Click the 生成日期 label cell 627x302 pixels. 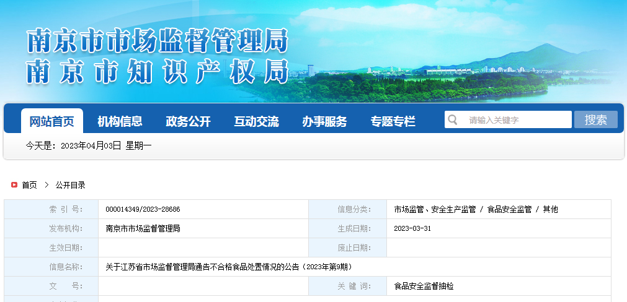(347, 228)
